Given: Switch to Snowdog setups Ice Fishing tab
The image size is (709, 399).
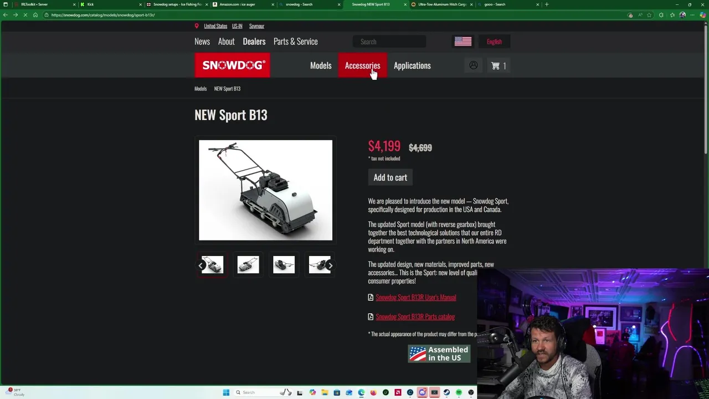Looking at the screenshot, I should (177, 4).
